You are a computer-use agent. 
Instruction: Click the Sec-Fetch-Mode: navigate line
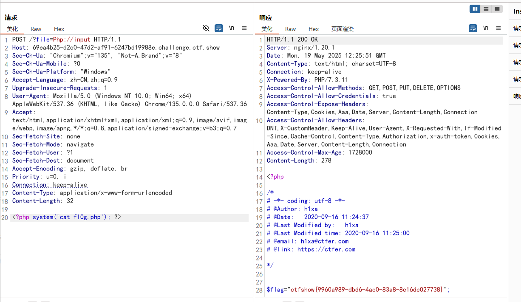pyautogui.click(x=53, y=144)
